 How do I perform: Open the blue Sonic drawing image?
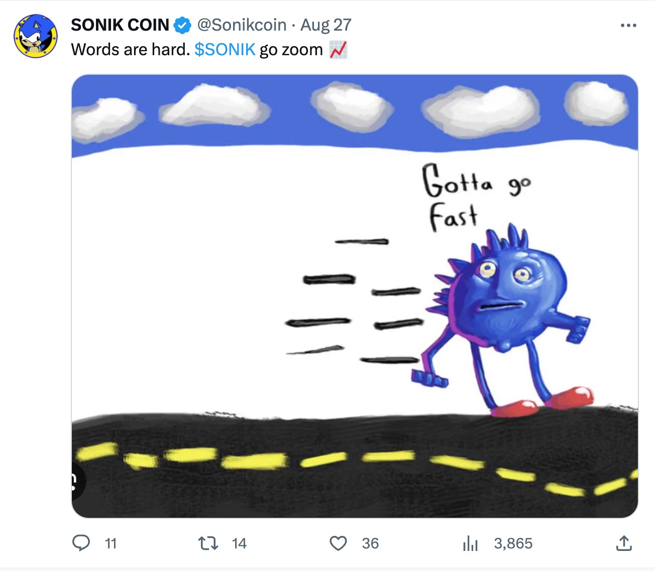(355, 296)
